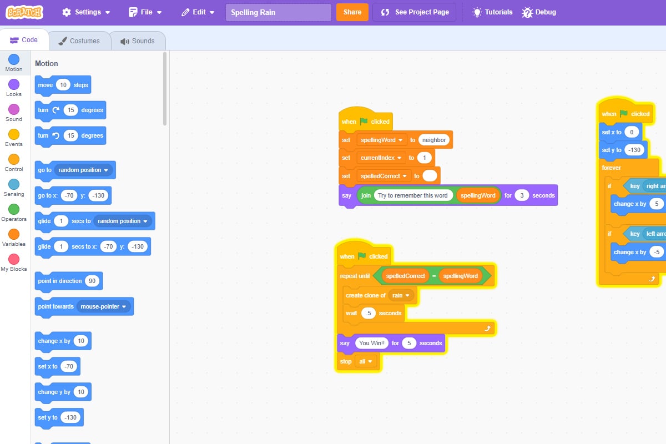Screen dimensions: 666x444
Task: Click the block palette scrollbar
Action: 165,89
